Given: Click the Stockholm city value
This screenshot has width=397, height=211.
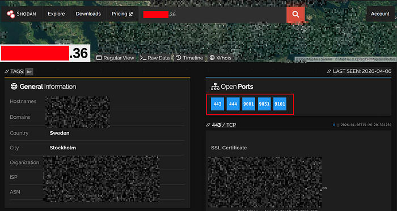Looking at the screenshot, I should point(63,148).
